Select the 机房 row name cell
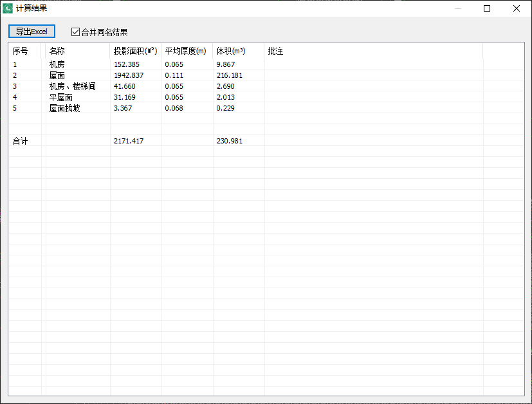 pos(57,64)
